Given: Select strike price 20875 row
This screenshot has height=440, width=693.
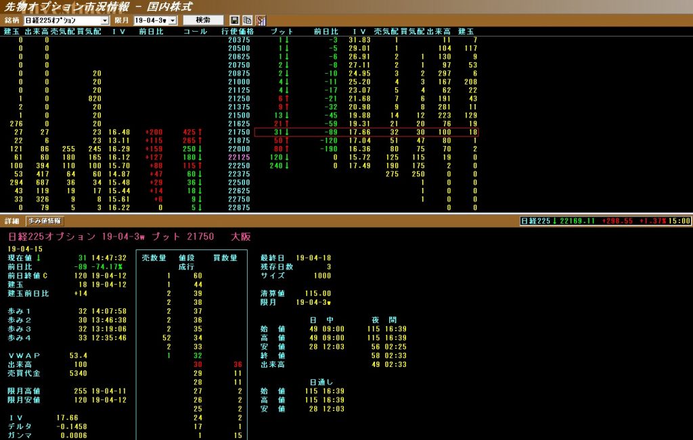Looking at the screenshot, I should click(x=239, y=73).
